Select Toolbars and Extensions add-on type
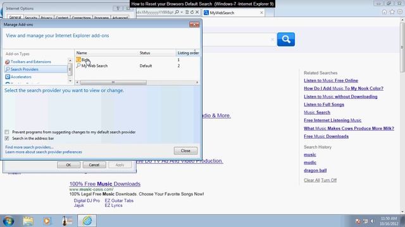405x227 pixels. pos(31,62)
